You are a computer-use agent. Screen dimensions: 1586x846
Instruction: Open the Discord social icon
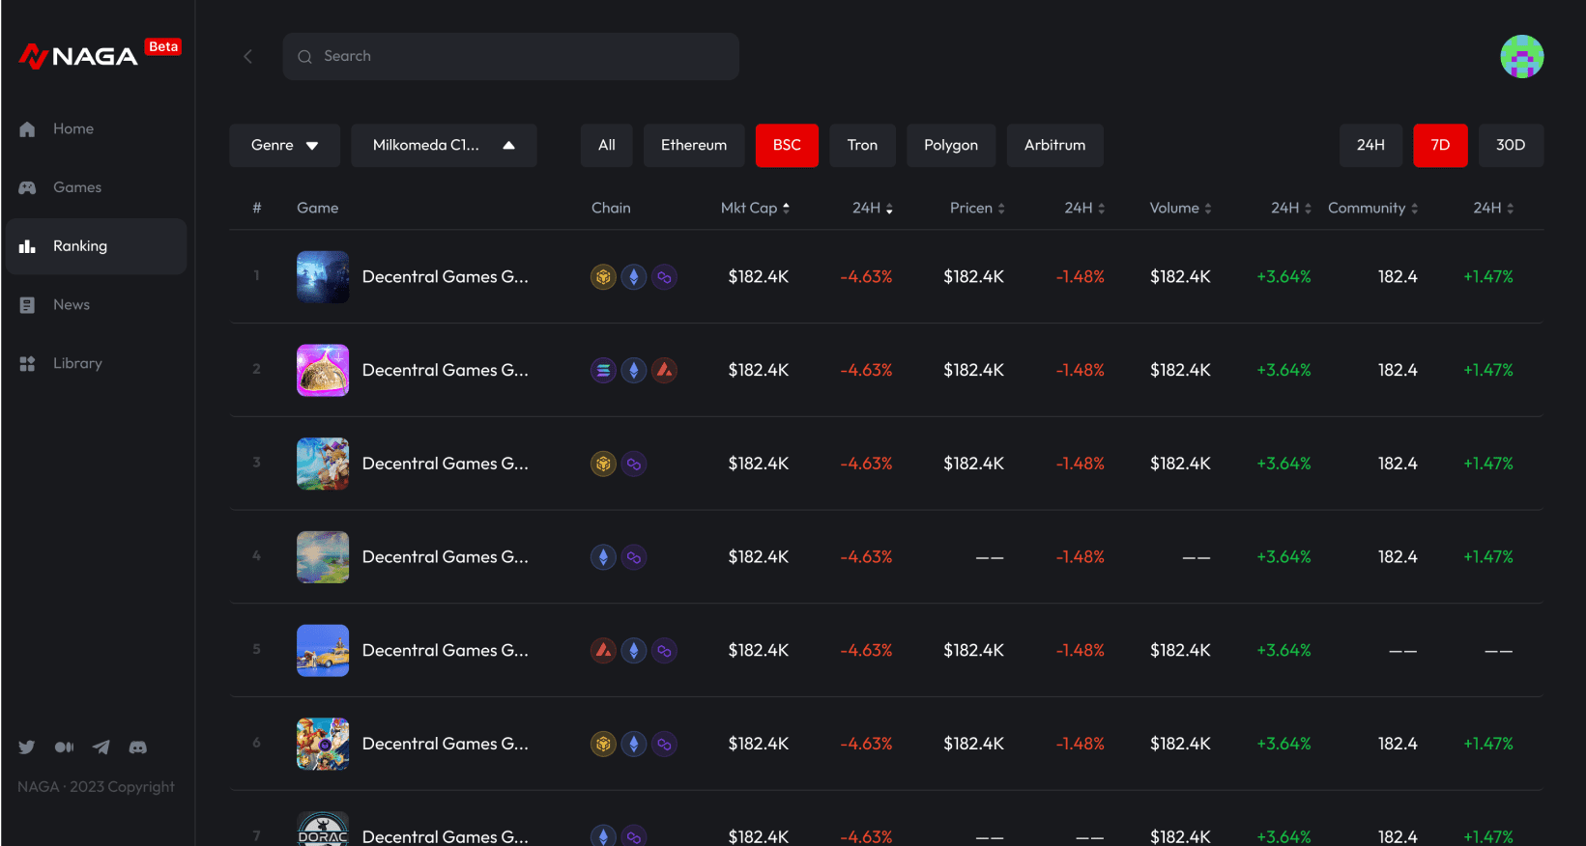pos(138,747)
